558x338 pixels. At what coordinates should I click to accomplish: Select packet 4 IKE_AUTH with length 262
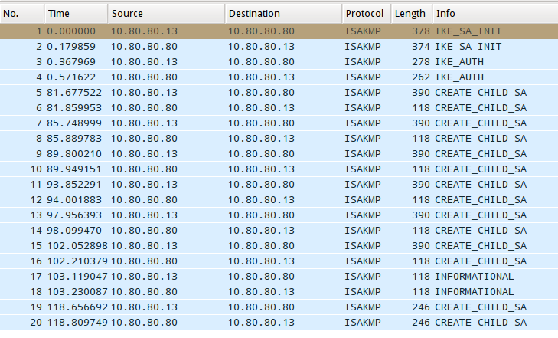279,77
